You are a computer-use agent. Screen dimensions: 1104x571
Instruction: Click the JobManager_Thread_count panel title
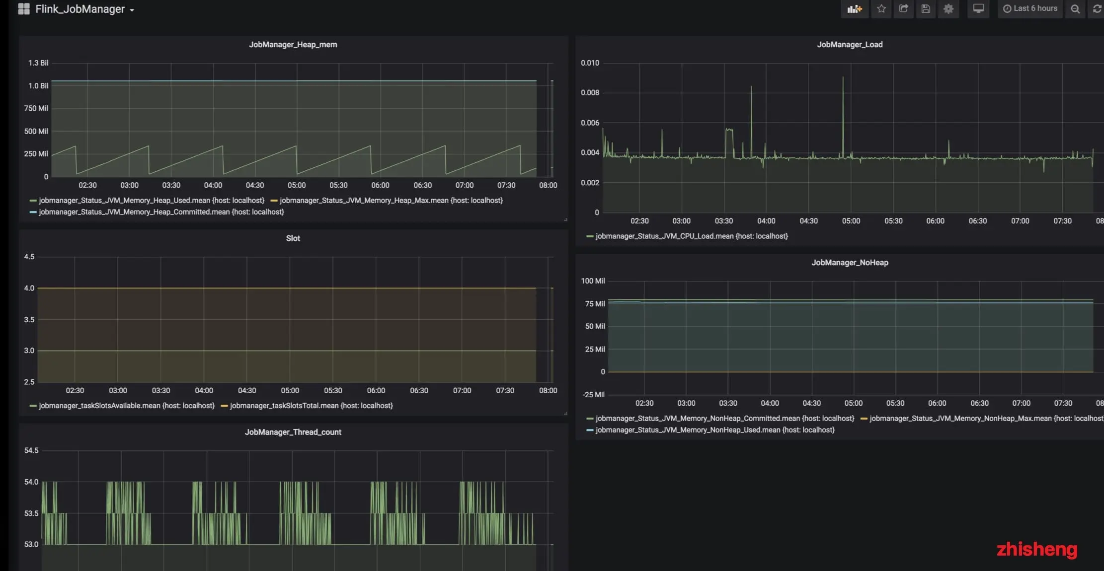coord(293,432)
